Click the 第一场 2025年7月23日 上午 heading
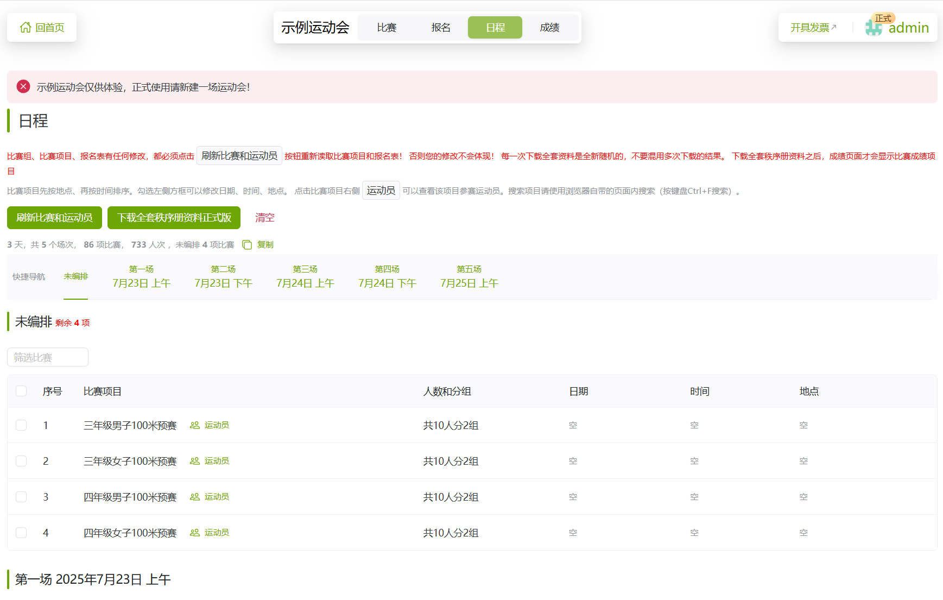943x600 pixels. click(x=93, y=579)
